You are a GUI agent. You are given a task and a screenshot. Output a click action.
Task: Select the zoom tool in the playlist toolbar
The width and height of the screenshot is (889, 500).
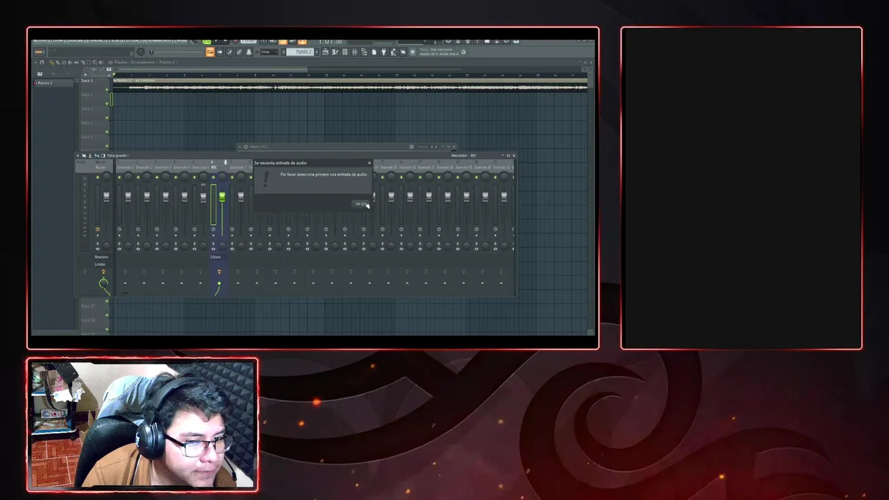[94, 62]
